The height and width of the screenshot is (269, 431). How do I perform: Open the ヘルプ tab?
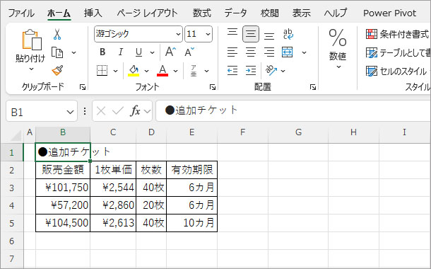coord(335,13)
